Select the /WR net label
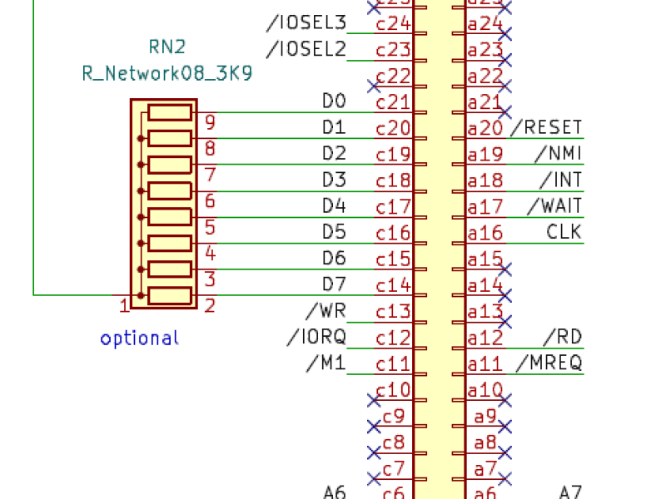Image resolution: width=666 pixels, height=499 pixels. click(326, 311)
